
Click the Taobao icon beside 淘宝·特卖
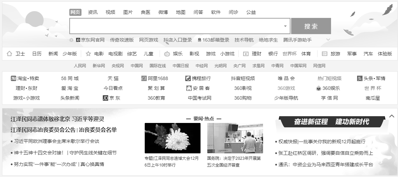[14, 78]
